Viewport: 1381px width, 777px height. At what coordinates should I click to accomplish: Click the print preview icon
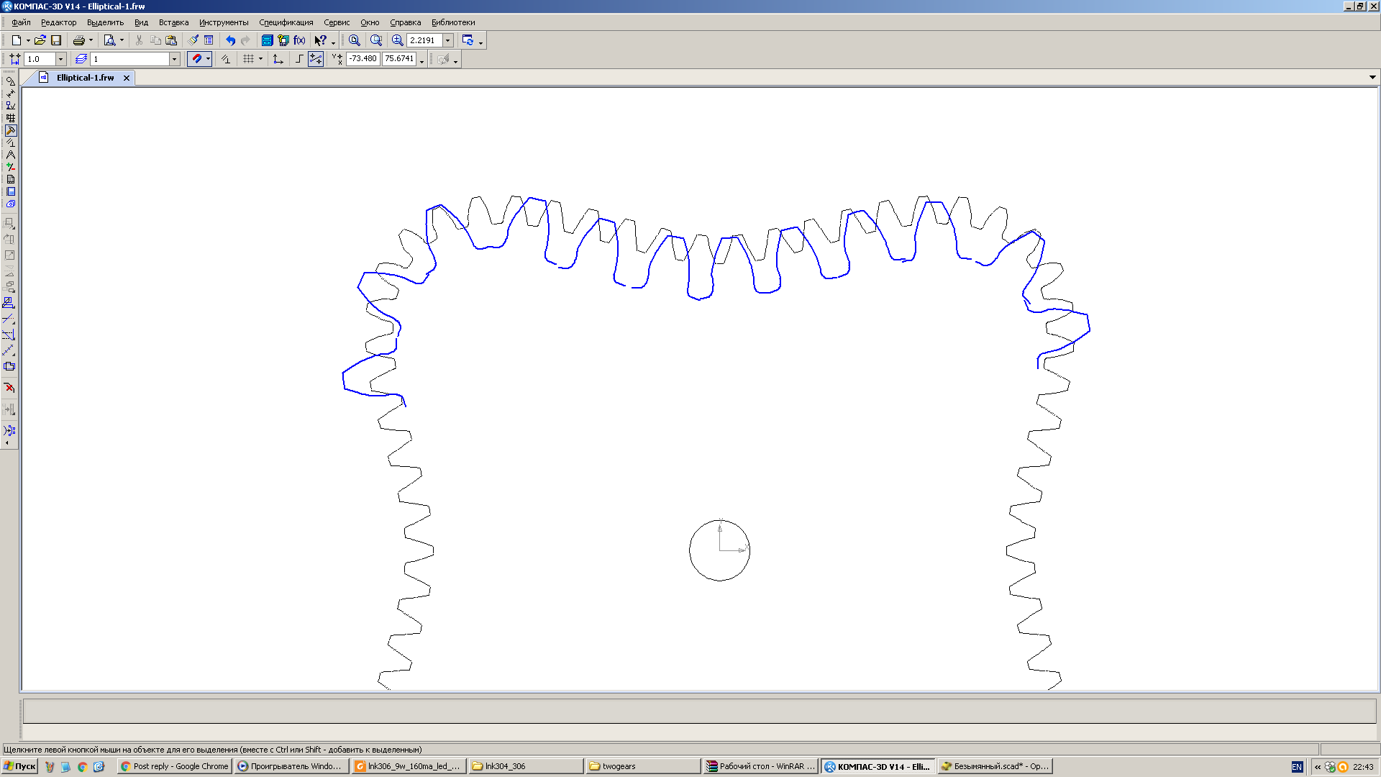tap(109, 40)
